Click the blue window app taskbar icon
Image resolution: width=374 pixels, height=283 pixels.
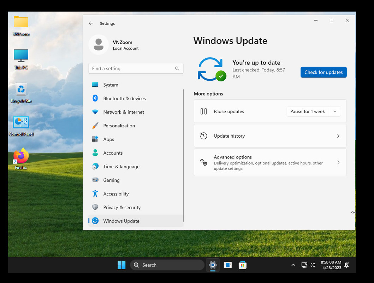(x=227, y=265)
